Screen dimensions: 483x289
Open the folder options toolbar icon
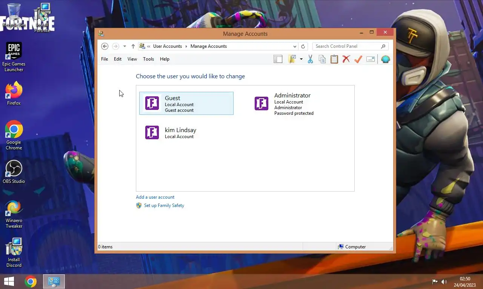click(x=292, y=59)
